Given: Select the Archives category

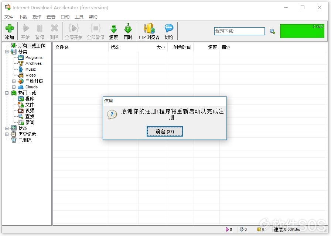Looking at the screenshot, I should [33, 63].
